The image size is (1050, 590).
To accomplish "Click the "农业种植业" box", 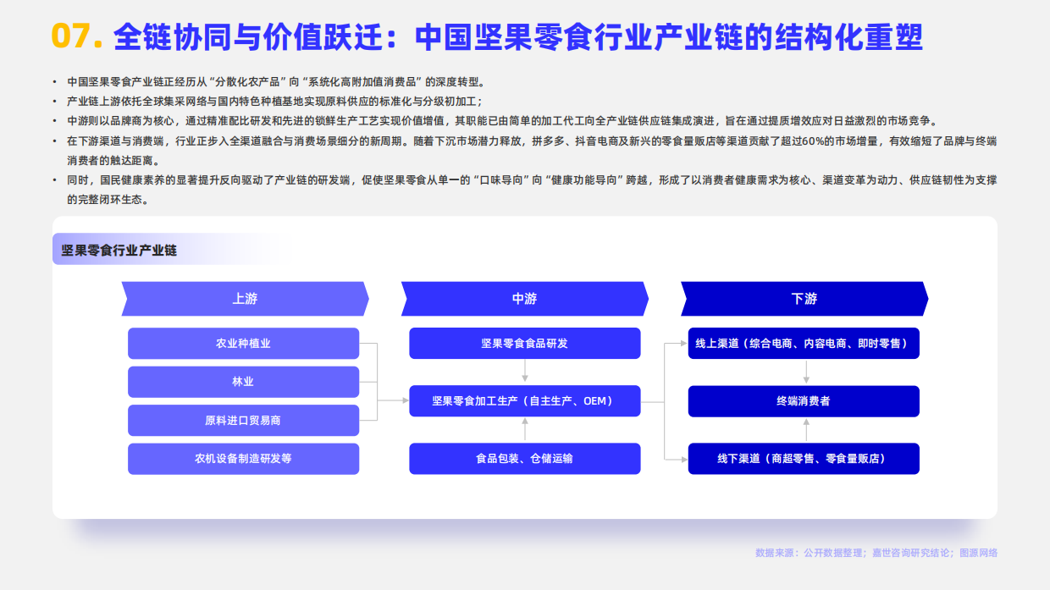I will [244, 344].
